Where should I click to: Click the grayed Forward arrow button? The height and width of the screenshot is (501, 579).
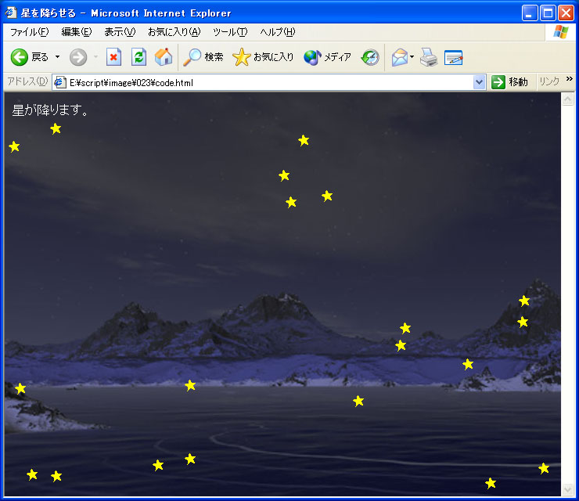pyautogui.click(x=78, y=57)
